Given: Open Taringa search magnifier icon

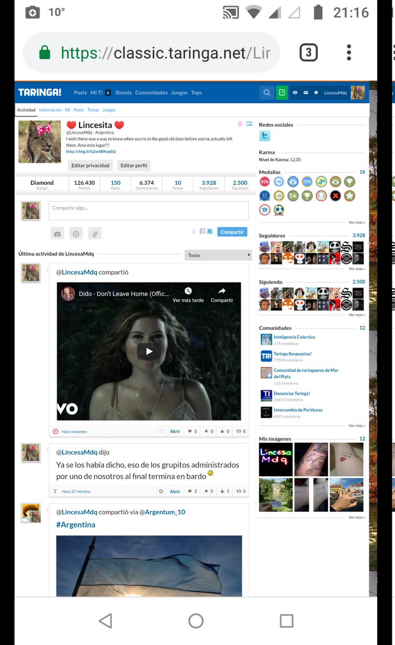Looking at the screenshot, I should (x=267, y=92).
